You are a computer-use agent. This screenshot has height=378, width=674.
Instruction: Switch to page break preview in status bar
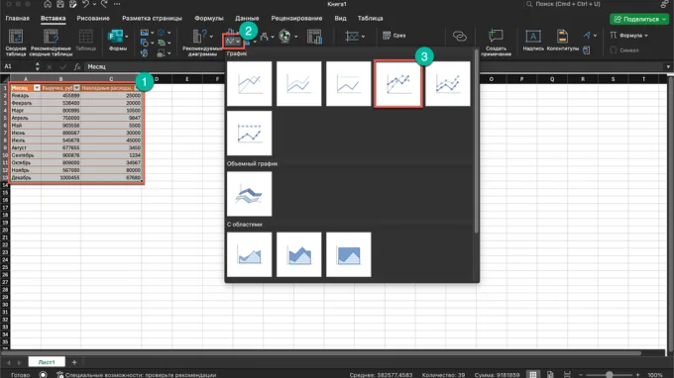pyautogui.click(x=567, y=375)
